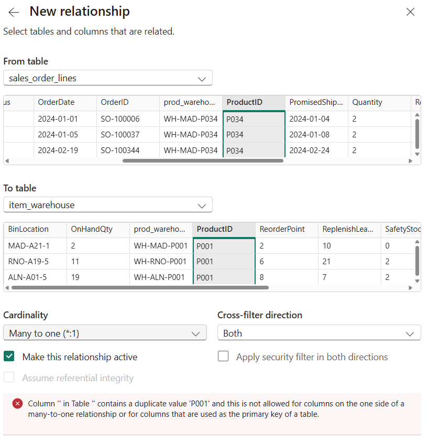The height and width of the screenshot is (442, 428).
Task: Click OnHandQty cell 19
Action: pyautogui.click(x=98, y=277)
